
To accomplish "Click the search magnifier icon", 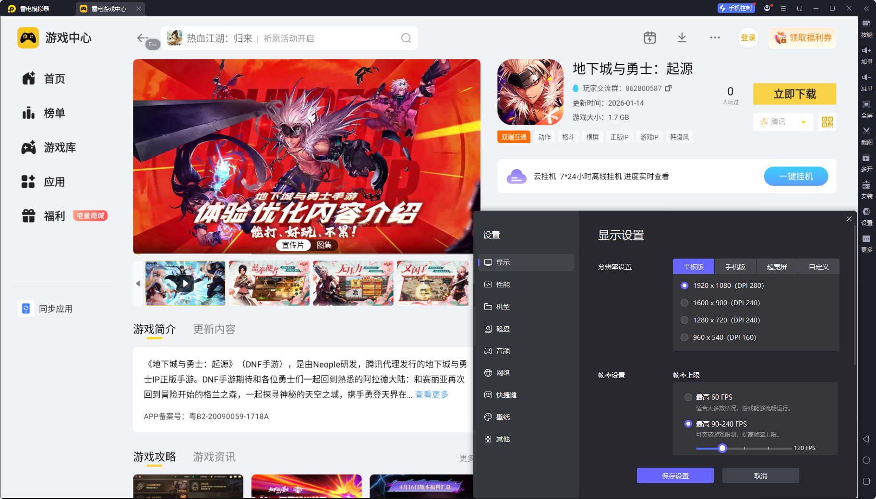I will (406, 38).
